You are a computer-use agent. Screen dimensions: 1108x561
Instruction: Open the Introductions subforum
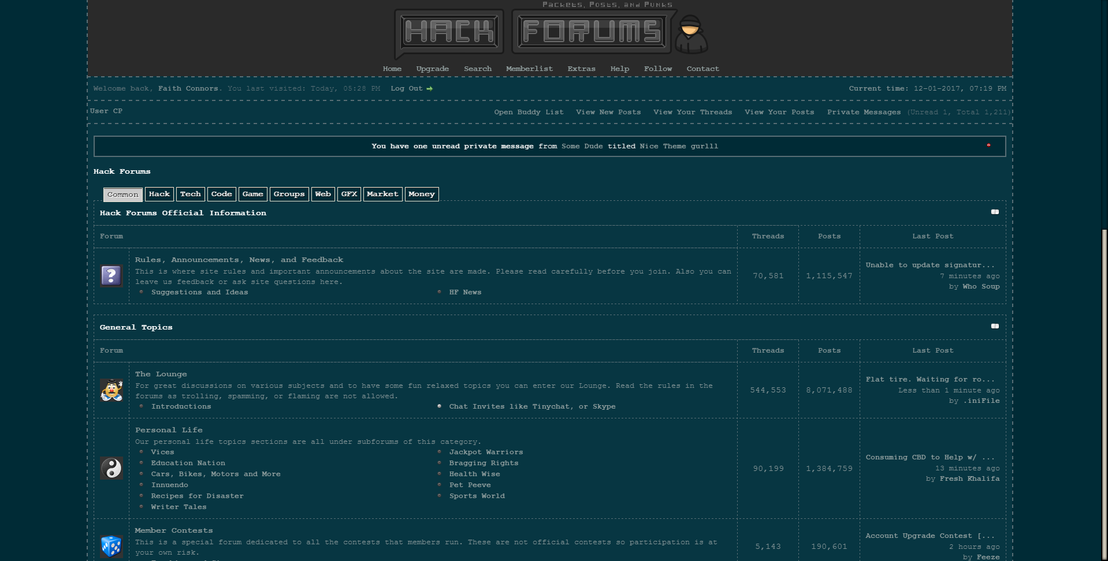[181, 406]
